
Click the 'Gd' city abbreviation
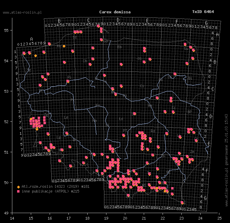[x=105, y=41]
